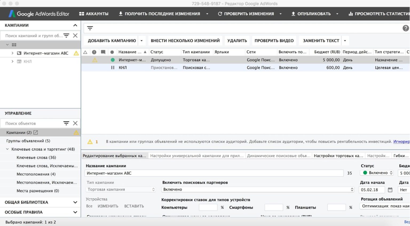
Task: Expand the ОБЩАЯ БИБЛИОТЕКА section
Action: (75, 202)
